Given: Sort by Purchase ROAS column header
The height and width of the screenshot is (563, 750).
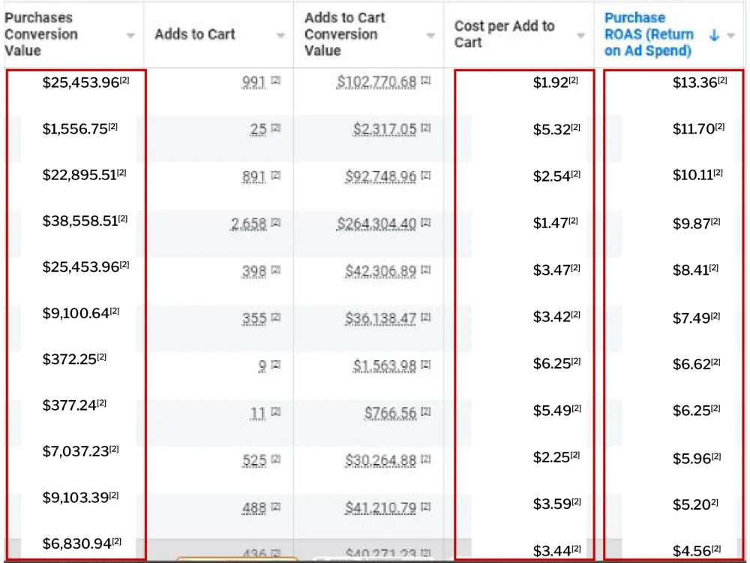Looking at the screenshot, I should [649, 34].
